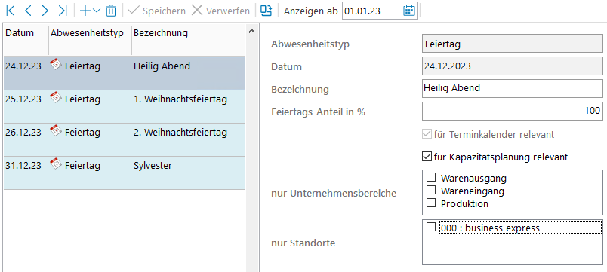Toggle für Kapazitätsplanung relevant checkbox
This screenshot has height=272, width=607.
(427, 157)
